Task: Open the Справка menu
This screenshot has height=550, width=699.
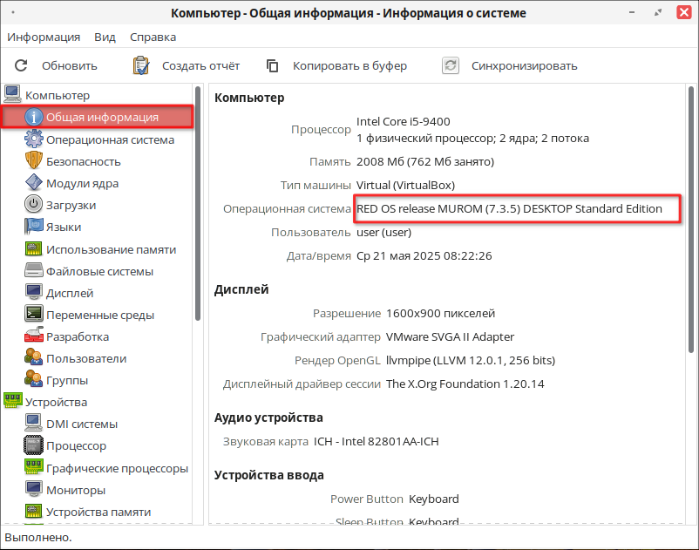Action: [153, 37]
